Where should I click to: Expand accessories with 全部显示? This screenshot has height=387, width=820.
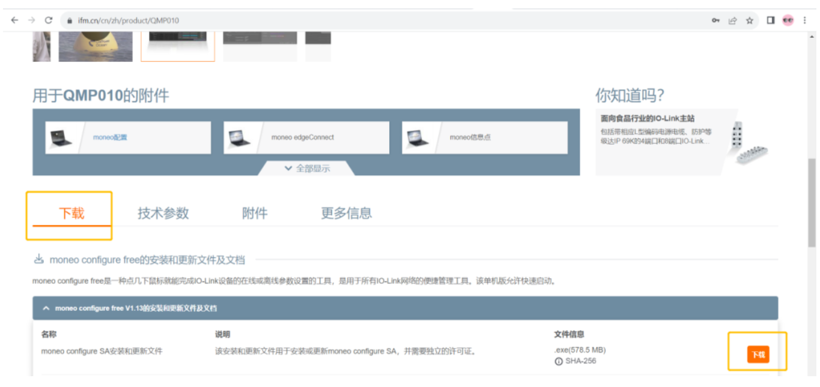307,169
